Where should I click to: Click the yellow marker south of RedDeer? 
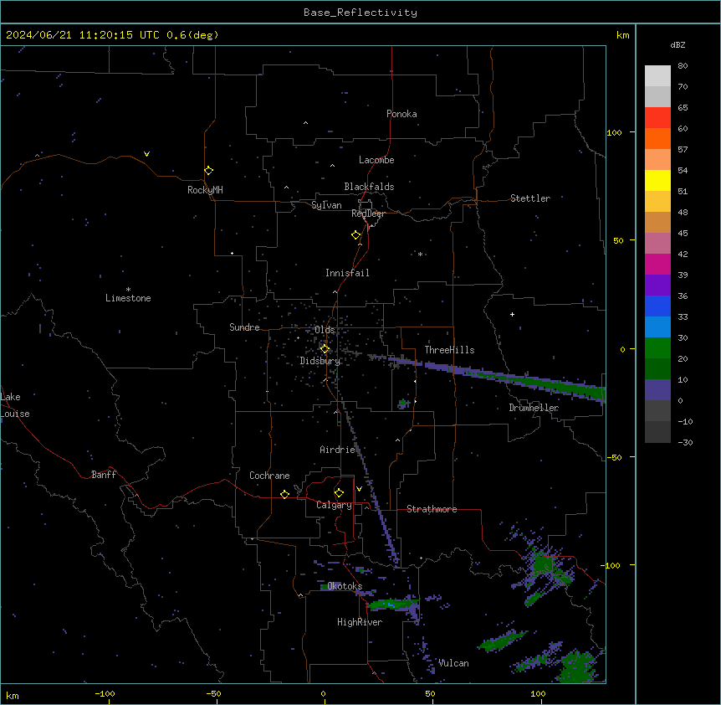[356, 234]
